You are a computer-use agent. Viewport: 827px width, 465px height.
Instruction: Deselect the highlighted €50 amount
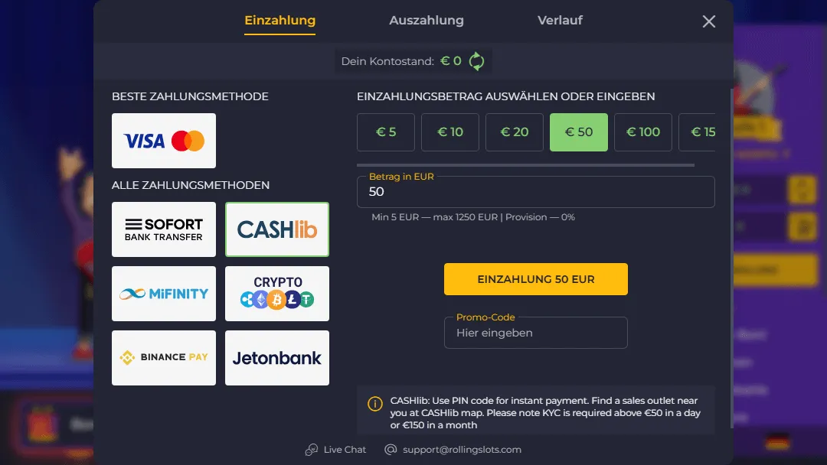578,132
